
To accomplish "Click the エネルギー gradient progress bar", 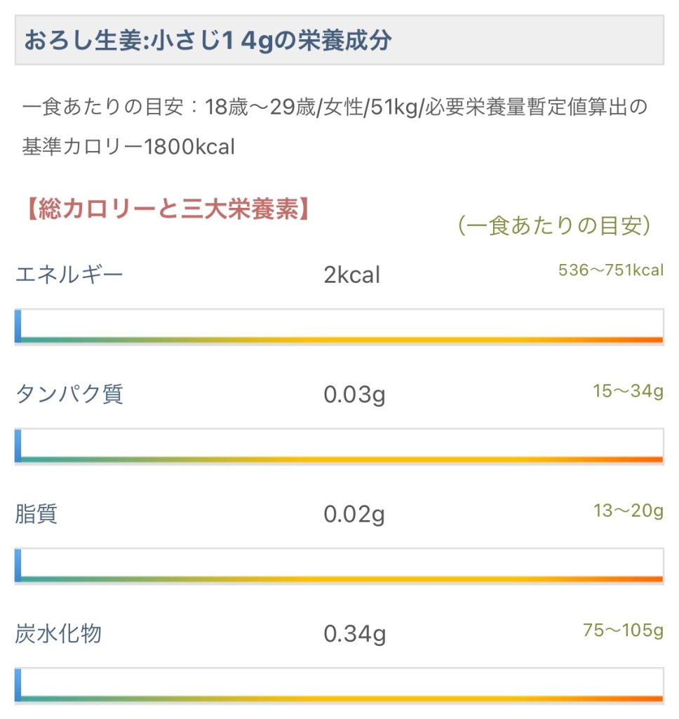I will [x=339, y=326].
